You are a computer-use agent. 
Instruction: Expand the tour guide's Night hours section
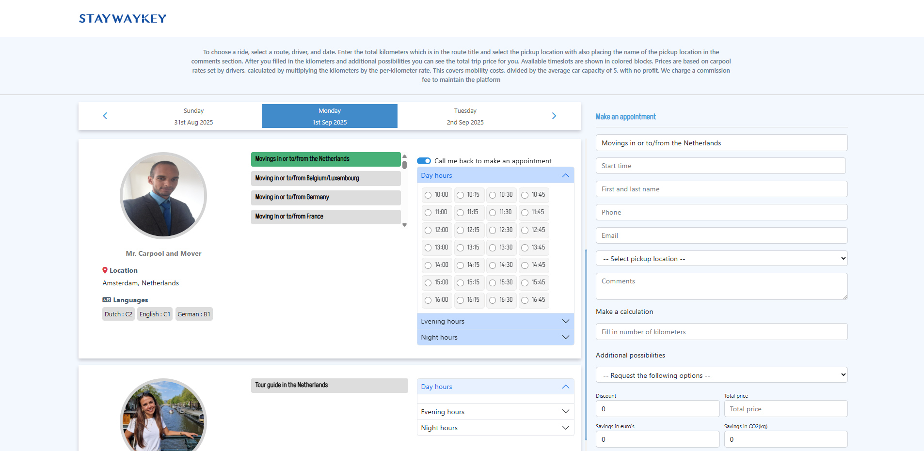(495, 428)
